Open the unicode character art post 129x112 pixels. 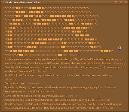pos(59,32)
